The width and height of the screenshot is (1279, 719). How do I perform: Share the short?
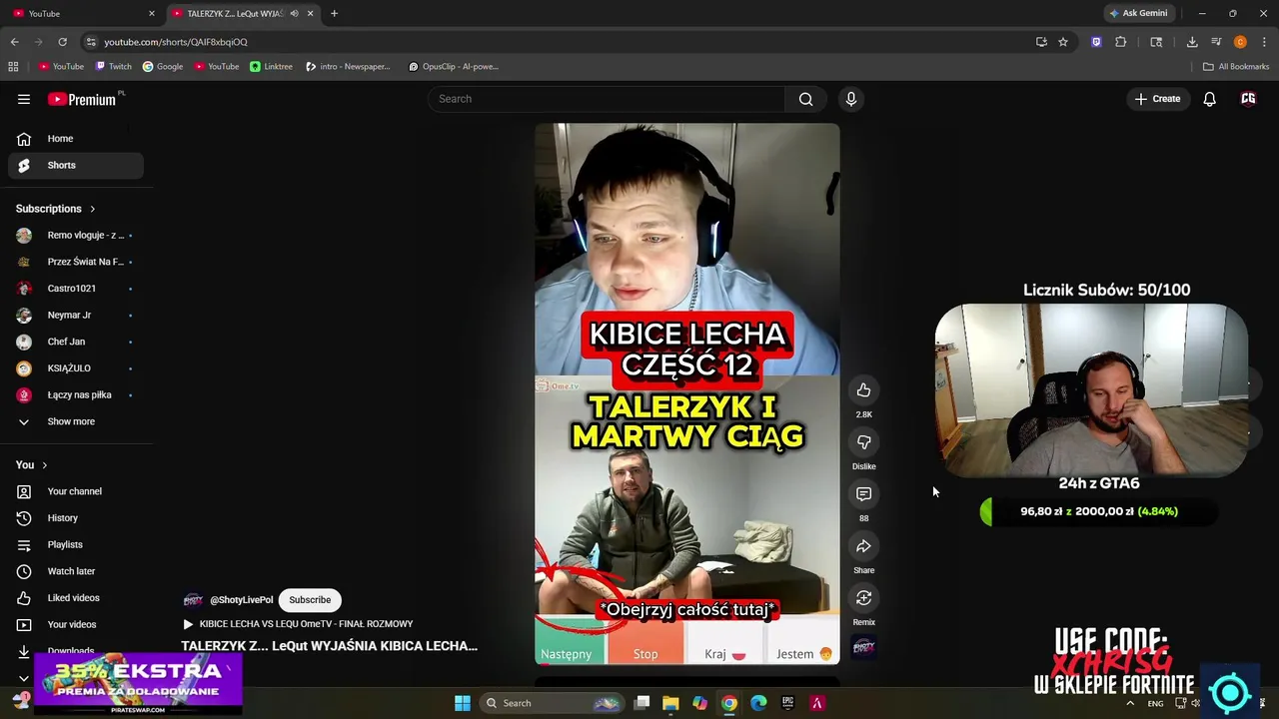[864, 546]
